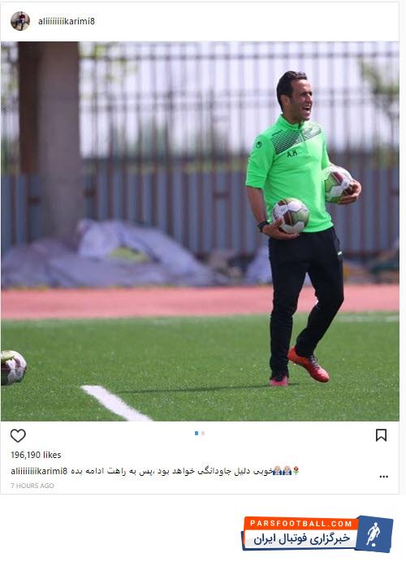Image resolution: width=406 pixels, height=566 pixels.
Task: Click the PARSFOOTBALL.COM text banner
Action: pyautogui.click(x=300, y=524)
